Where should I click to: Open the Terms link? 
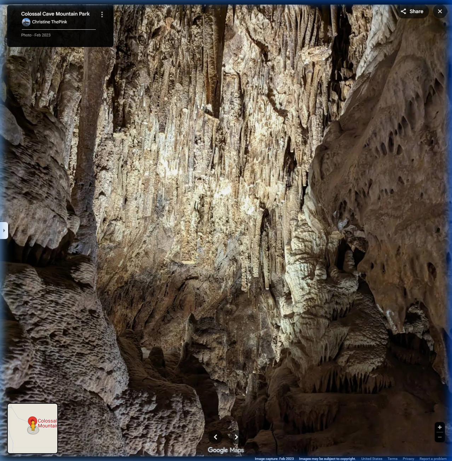(392, 459)
